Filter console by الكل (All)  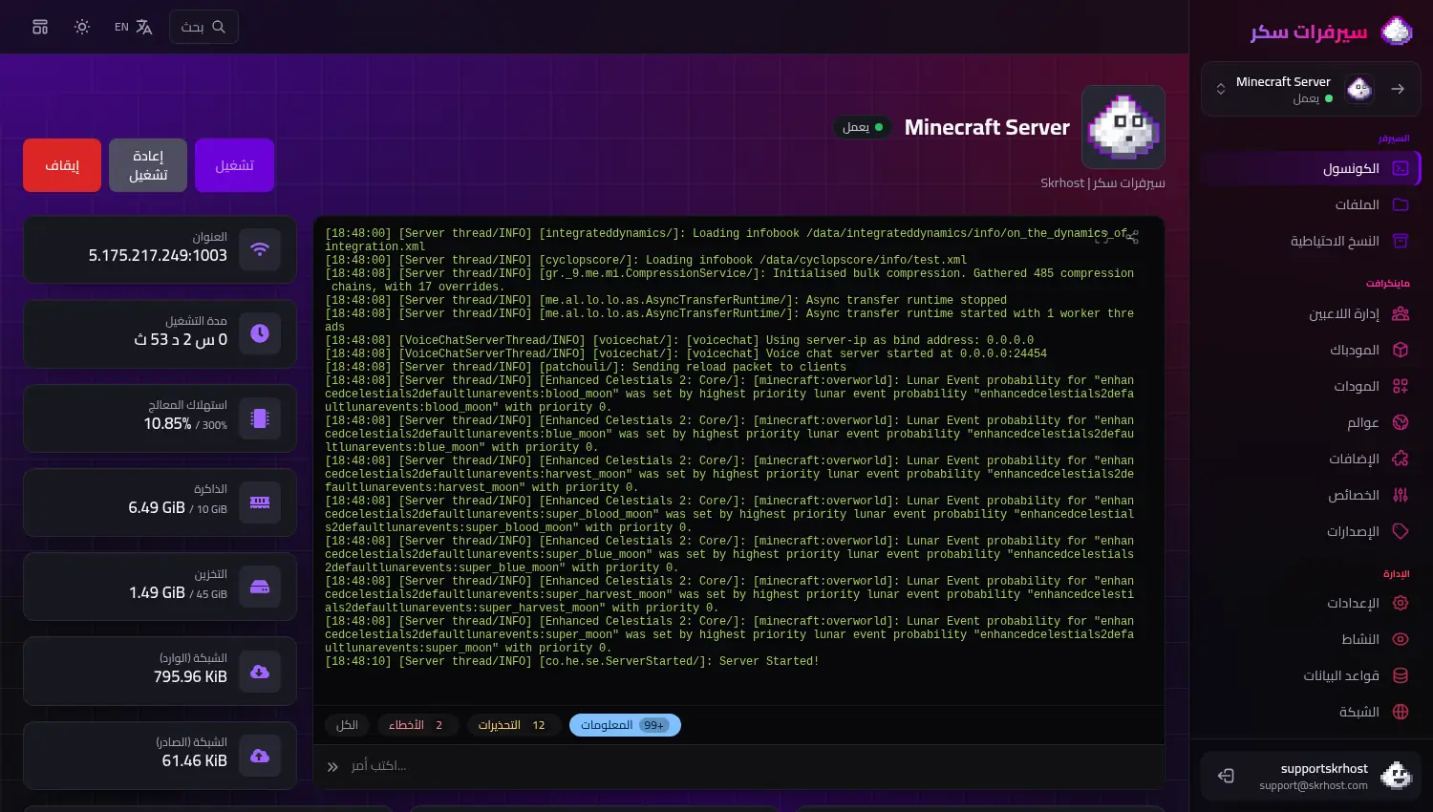pyautogui.click(x=348, y=725)
